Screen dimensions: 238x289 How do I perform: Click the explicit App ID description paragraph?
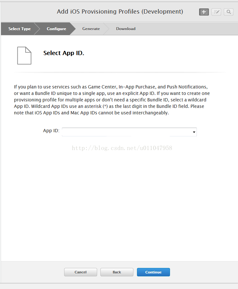point(112,100)
